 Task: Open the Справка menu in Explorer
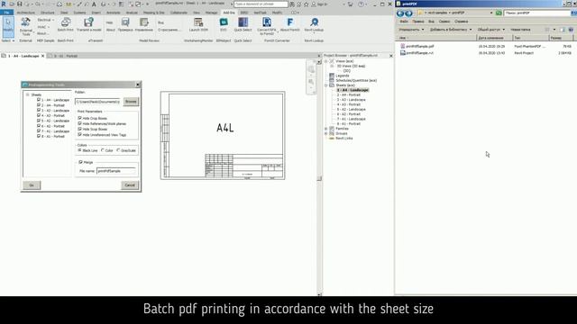coord(461,22)
